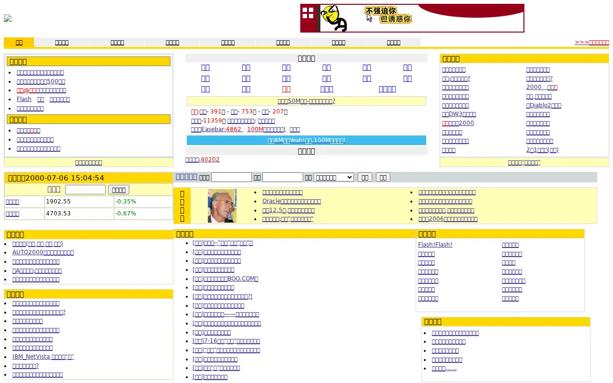The image size is (613, 383).
Task: Open the 'Diablo2' link in the right panel
Action: pyautogui.click(x=544, y=105)
